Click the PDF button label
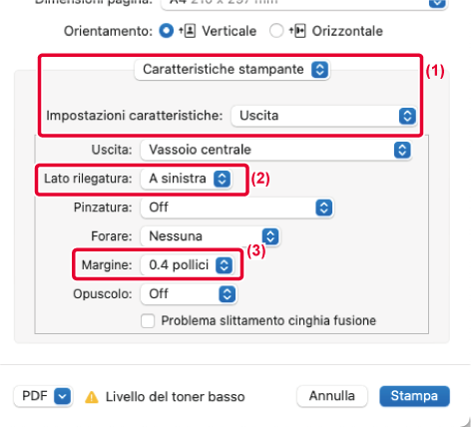The image size is (471, 427). pos(35,396)
